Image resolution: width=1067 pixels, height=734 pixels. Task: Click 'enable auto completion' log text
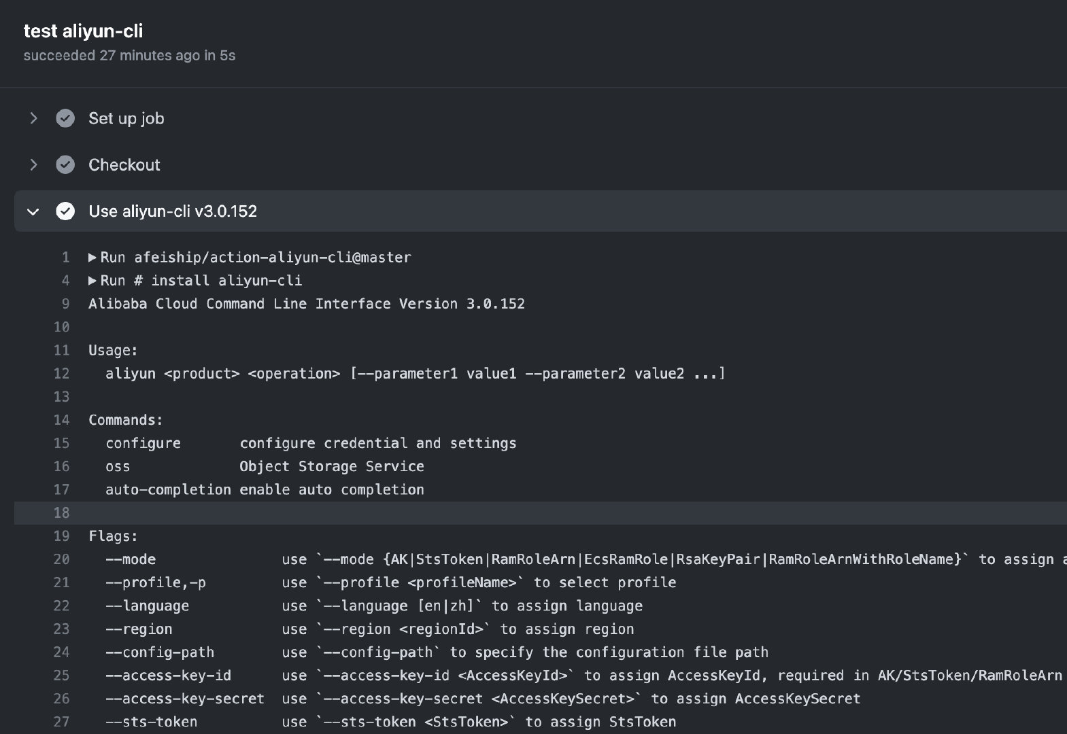(332, 489)
